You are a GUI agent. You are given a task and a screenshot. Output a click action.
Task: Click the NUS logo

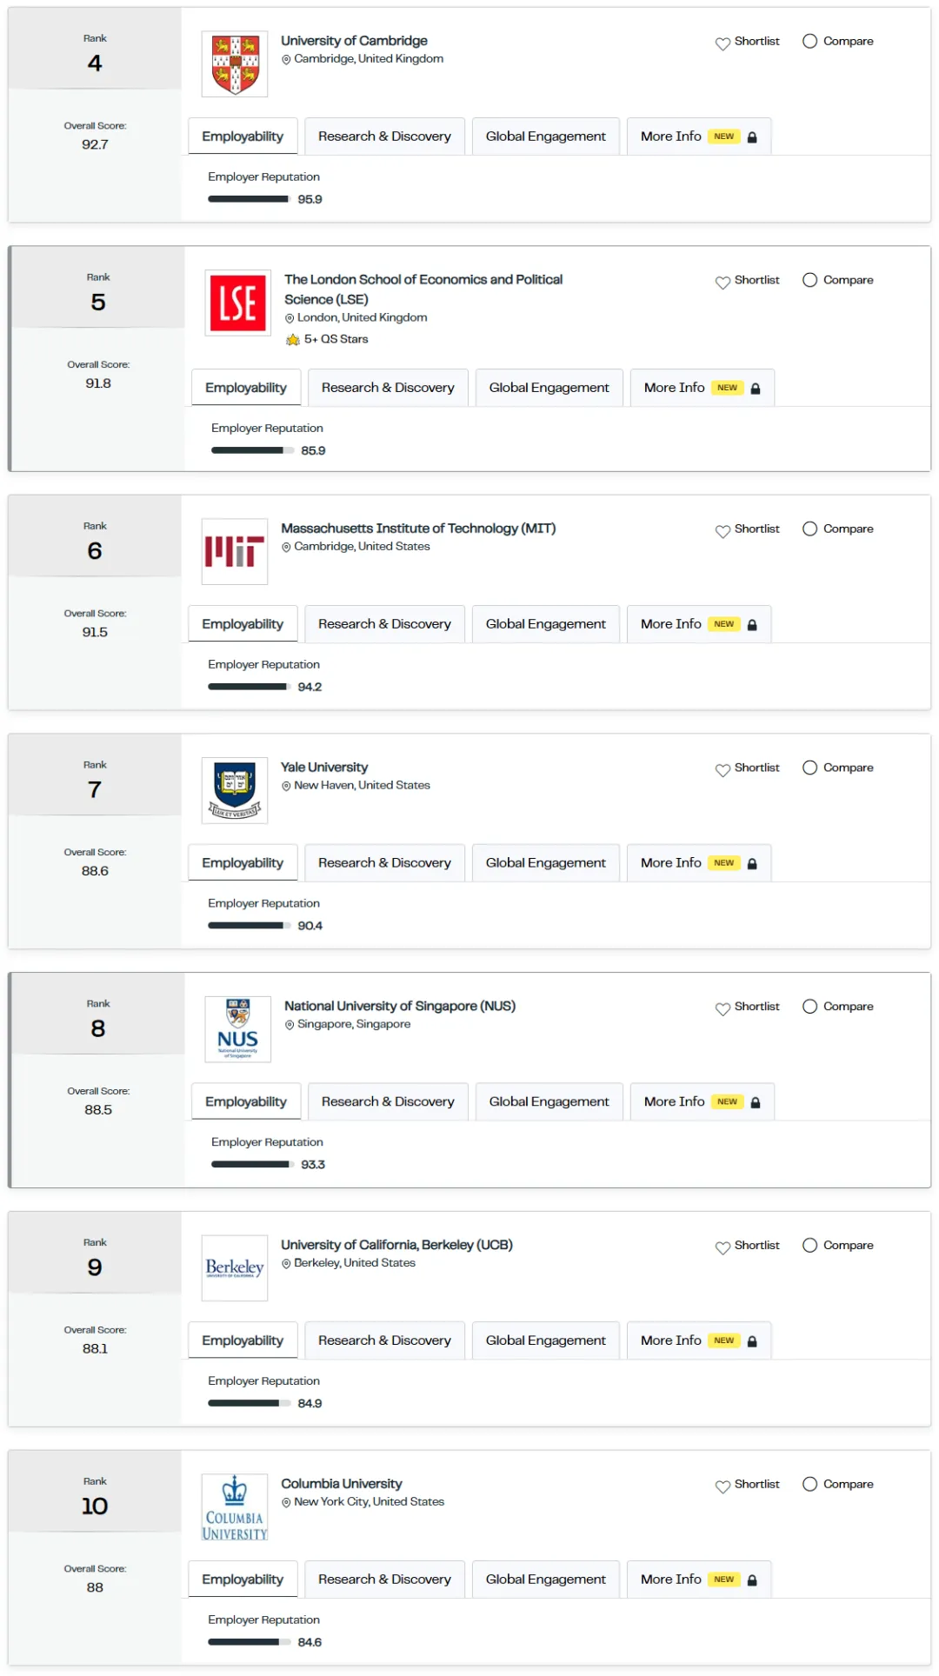(238, 1029)
